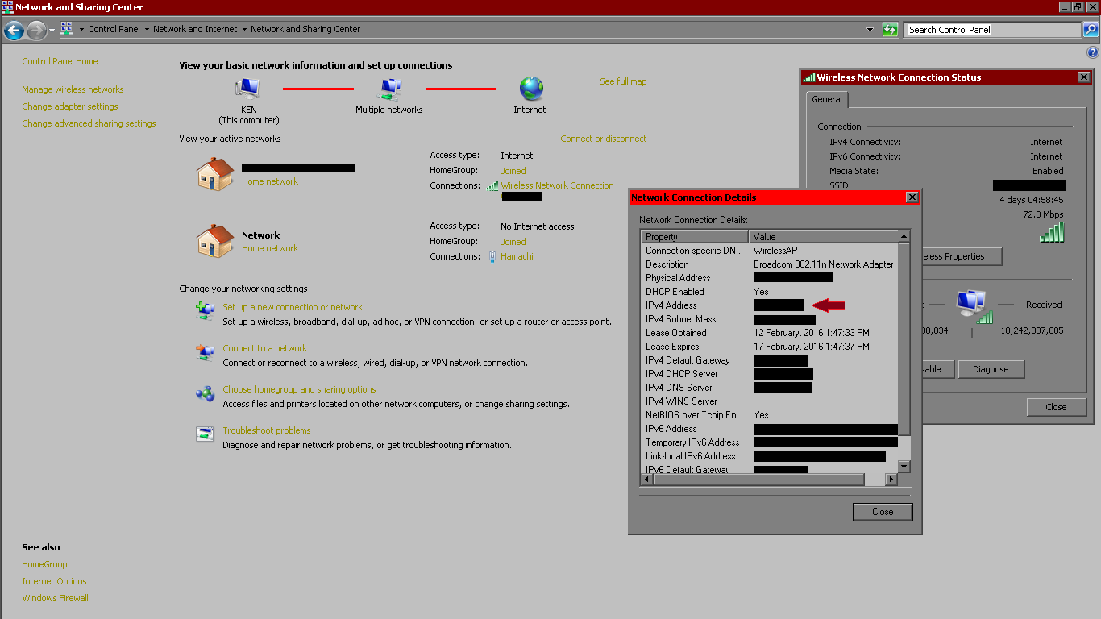1101x619 pixels.
Task: Open Change adapter settings link
Action: click(70, 106)
